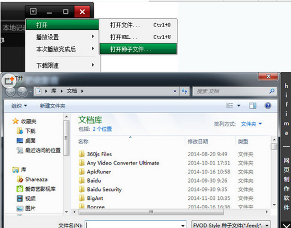Click the navigation pane scroll up arrow
Screen dimensions: 291x228
[x=66, y=116]
